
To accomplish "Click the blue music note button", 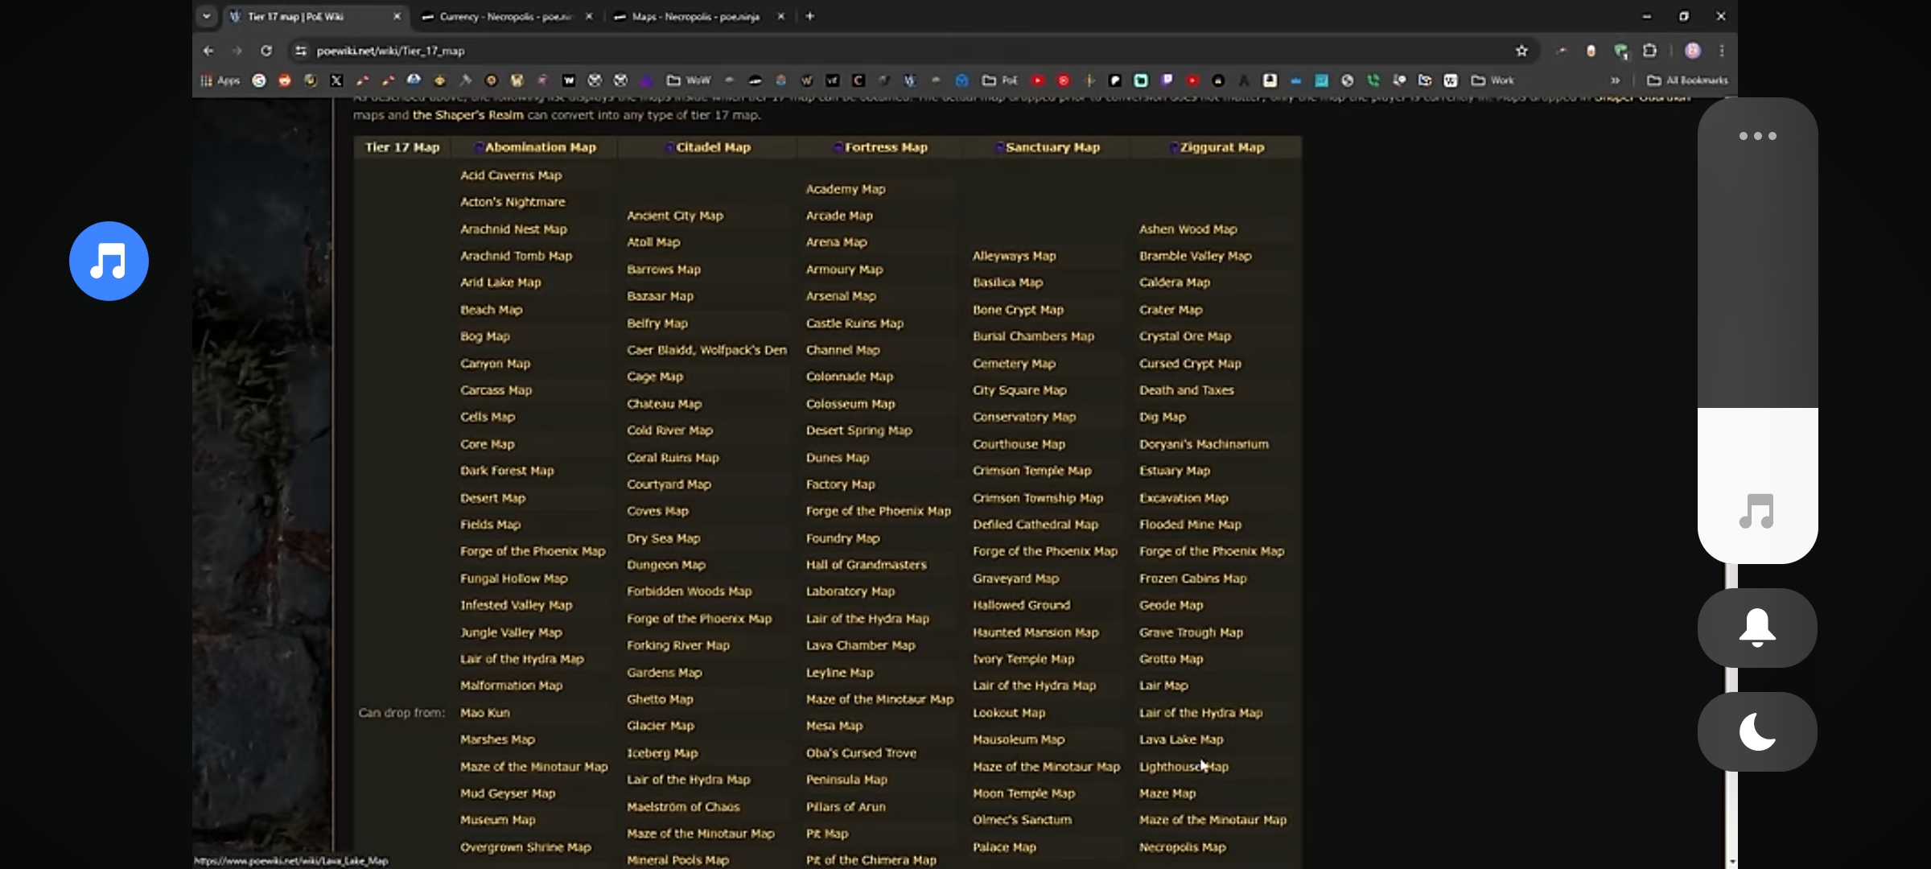I will (x=109, y=262).
